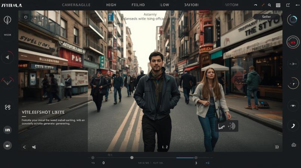Viewport: 301px width, 168px height.
Task: Click the app logo at top left
Action: click(12, 5)
